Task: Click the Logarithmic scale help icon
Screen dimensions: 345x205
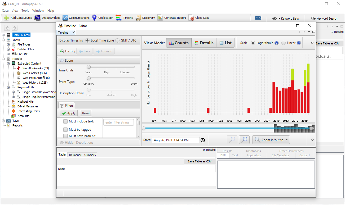Action: [x=277, y=43]
